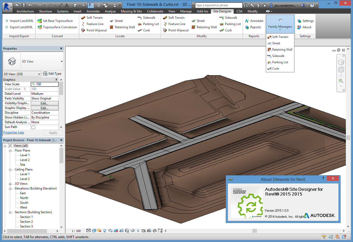Open the 3D View: {3D} instance dropdown
The image size is (353, 242).
(22, 74)
